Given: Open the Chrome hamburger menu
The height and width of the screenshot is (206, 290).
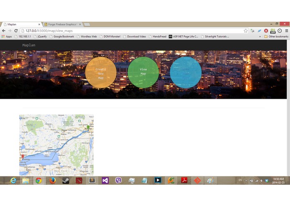Looking at the screenshot, I should point(287,31).
